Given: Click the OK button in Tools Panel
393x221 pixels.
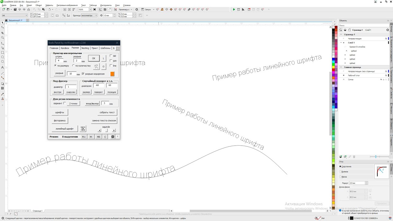Looking at the screenshot, I should [94, 58].
